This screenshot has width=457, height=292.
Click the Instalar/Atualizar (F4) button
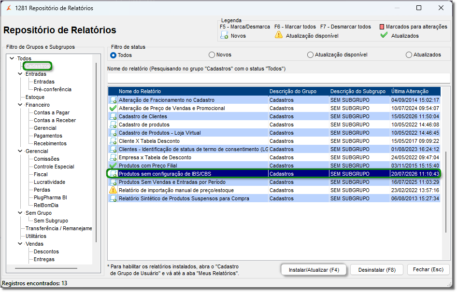(314, 270)
